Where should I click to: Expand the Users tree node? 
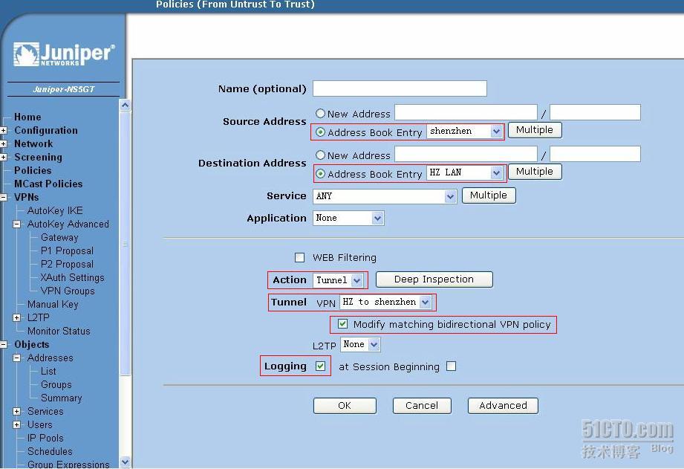click(x=16, y=425)
